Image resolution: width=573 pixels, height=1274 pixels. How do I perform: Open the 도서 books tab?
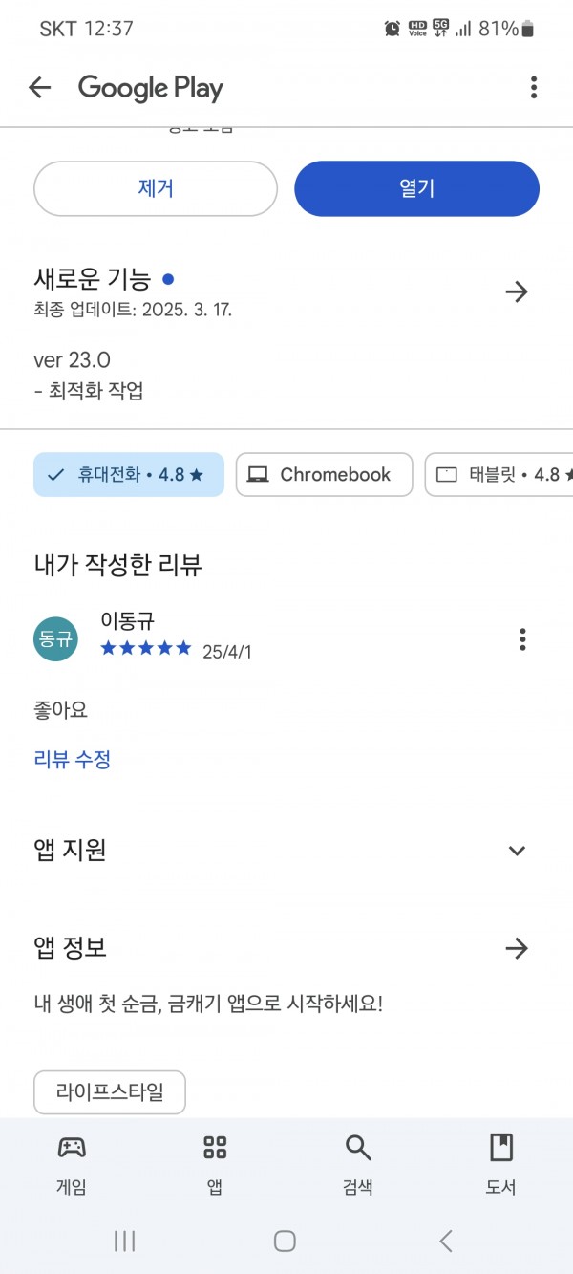(x=501, y=1164)
